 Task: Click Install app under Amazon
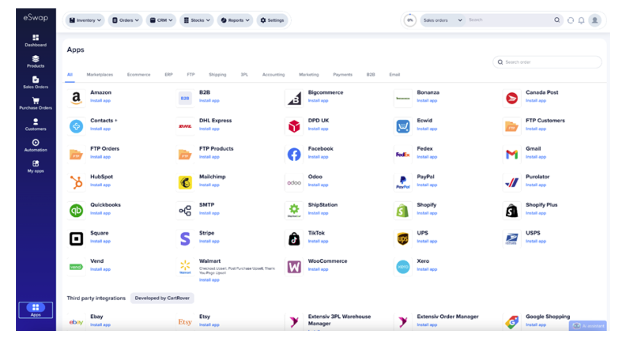tap(100, 101)
